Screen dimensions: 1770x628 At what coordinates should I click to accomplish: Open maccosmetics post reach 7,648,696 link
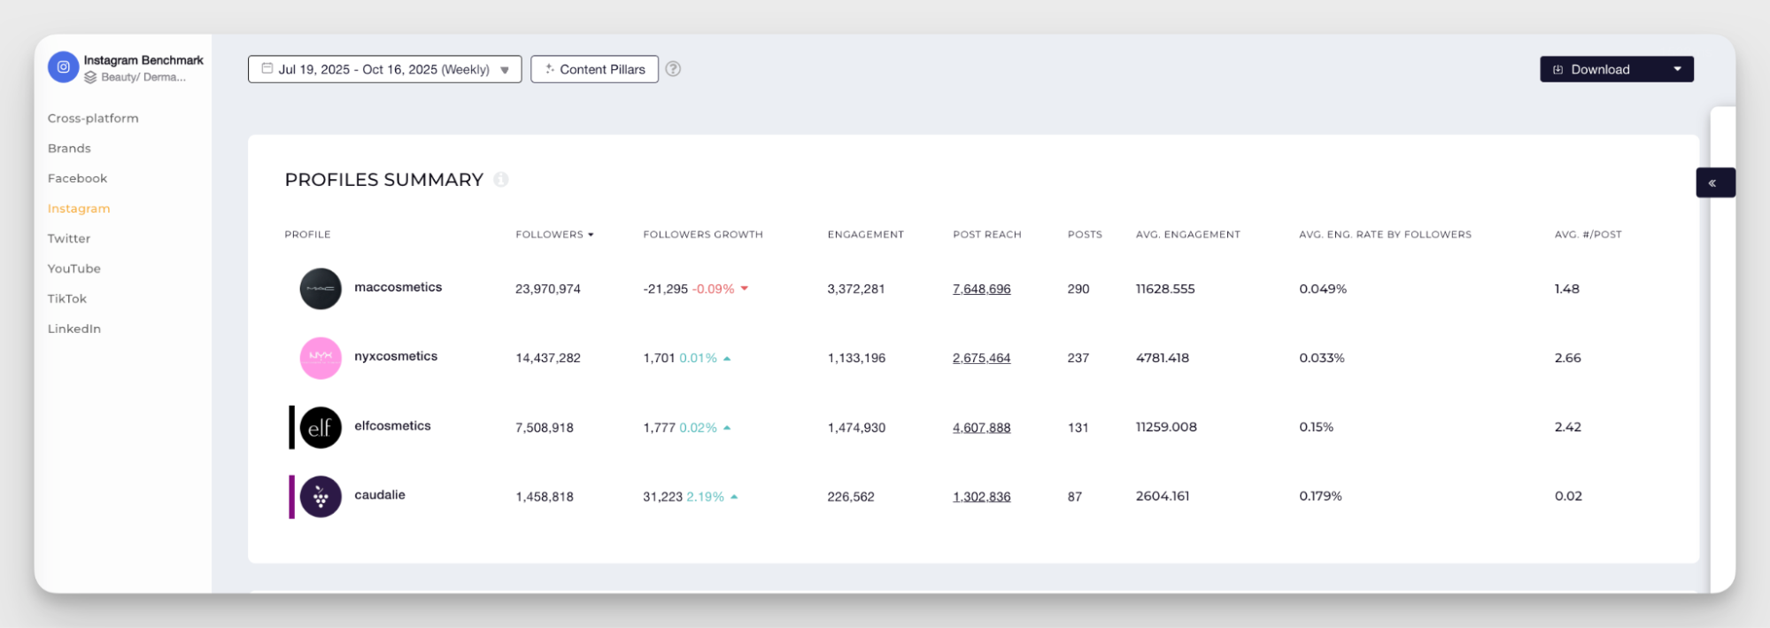click(x=981, y=289)
